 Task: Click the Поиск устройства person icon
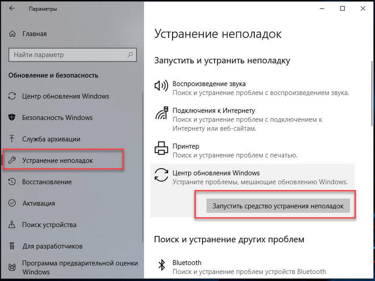coord(12,224)
